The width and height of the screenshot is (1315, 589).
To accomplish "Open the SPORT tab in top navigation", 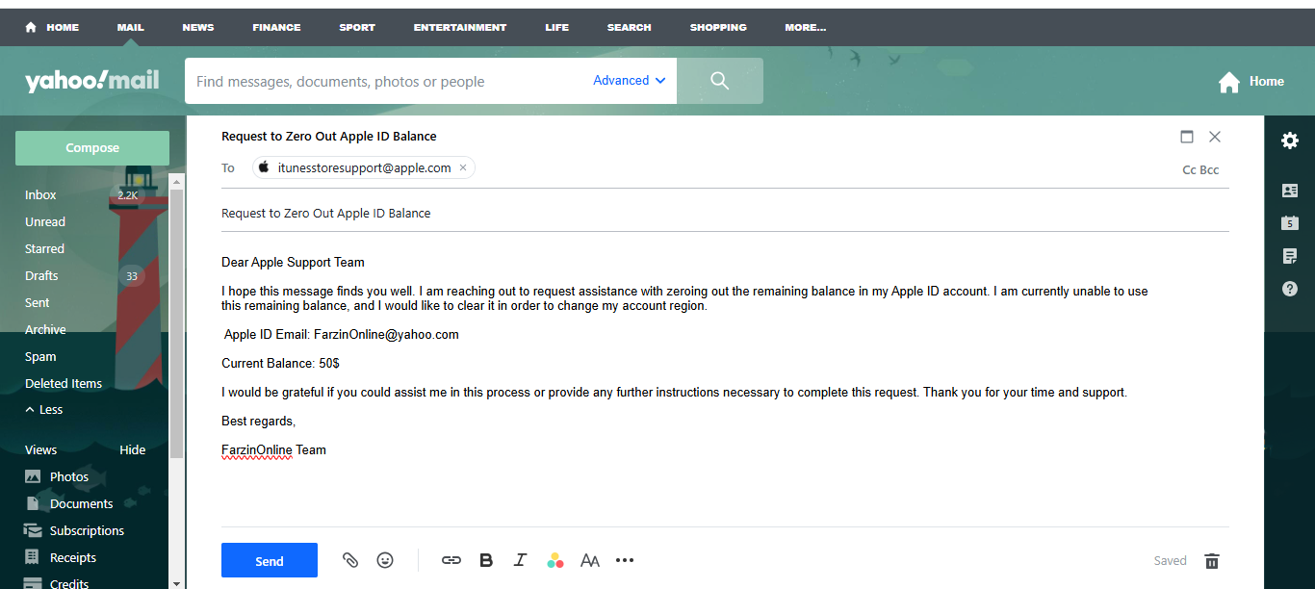I will [357, 27].
